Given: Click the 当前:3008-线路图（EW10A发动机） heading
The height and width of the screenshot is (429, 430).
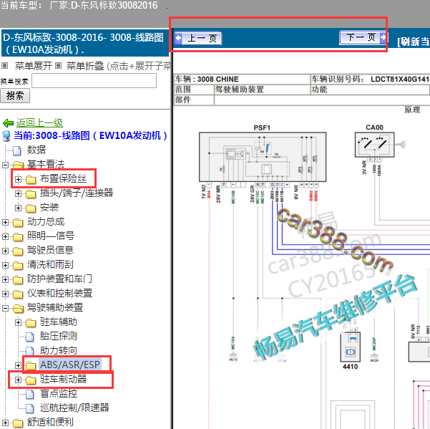Looking at the screenshot, I should click(91, 135).
